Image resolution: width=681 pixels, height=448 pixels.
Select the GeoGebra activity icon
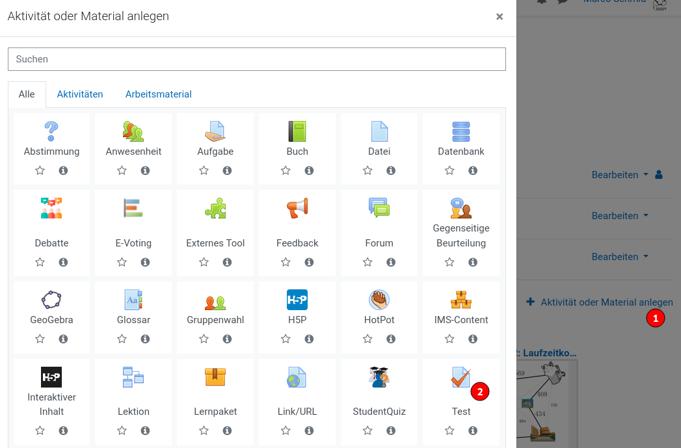(x=51, y=300)
